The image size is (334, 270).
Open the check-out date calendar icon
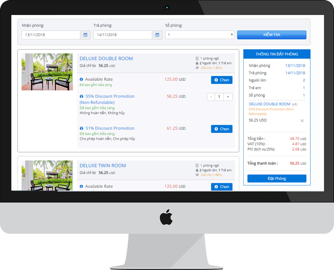click(x=157, y=35)
